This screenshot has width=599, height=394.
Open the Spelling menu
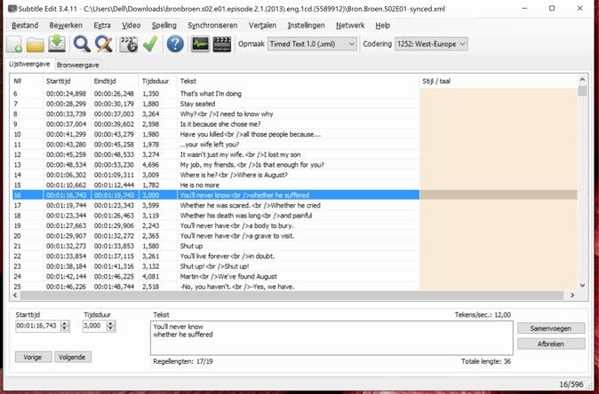pyautogui.click(x=164, y=26)
